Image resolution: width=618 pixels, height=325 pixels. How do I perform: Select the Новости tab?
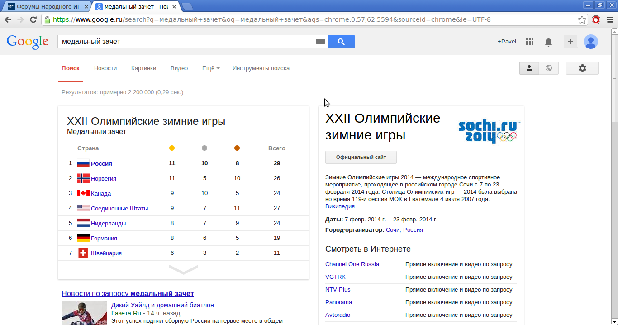[105, 68]
